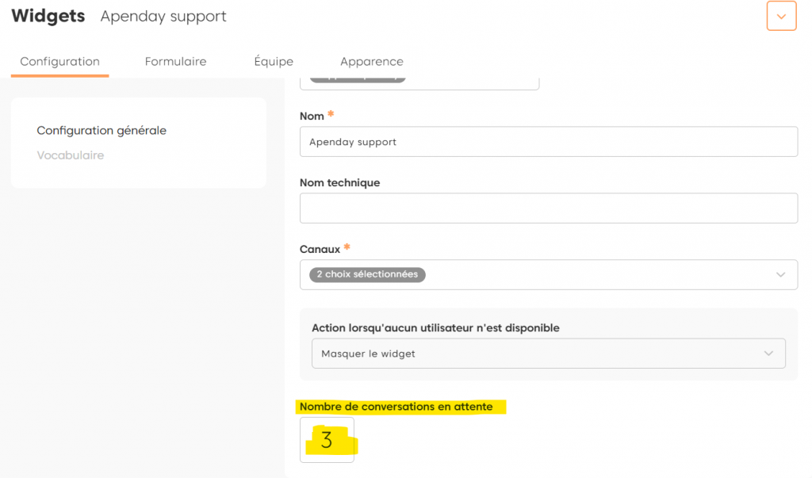Click the conversations en attente number box
Image resolution: width=812 pixels, height=478 pixels.
327,440
